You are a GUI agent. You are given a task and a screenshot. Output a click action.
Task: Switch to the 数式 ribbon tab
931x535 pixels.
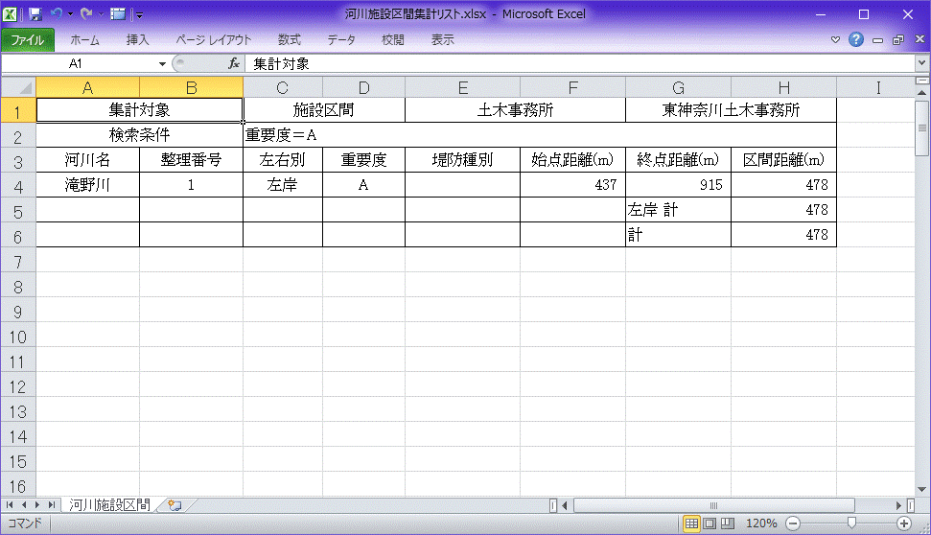click(289, 40)
